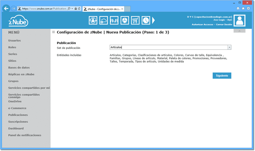Open Publicaciones menu item
The width and height of the screenshot is (255, 151).
pos(18,115)
